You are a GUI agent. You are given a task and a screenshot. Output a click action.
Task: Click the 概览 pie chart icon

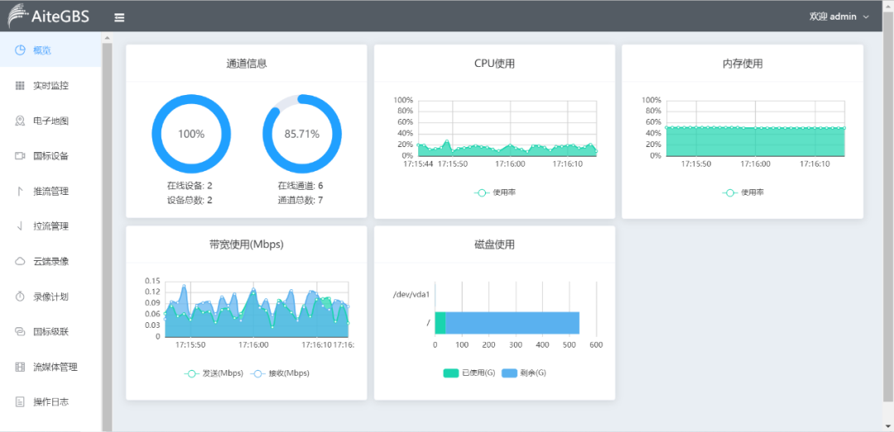[x=20, y=50]
